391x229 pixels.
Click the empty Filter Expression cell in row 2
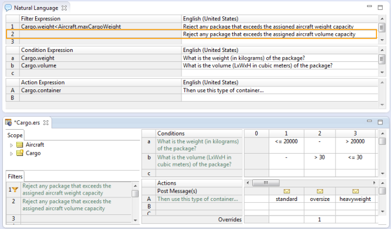coord(101,34)
